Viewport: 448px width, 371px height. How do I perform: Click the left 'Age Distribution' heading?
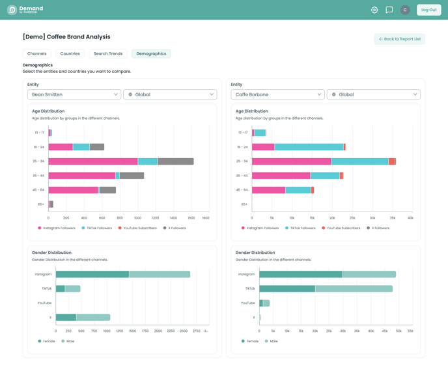(48, 111)
